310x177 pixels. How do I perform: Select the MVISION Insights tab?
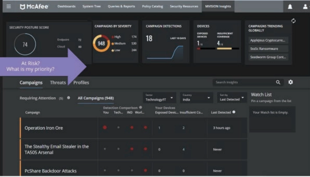(x=218, y=6)
